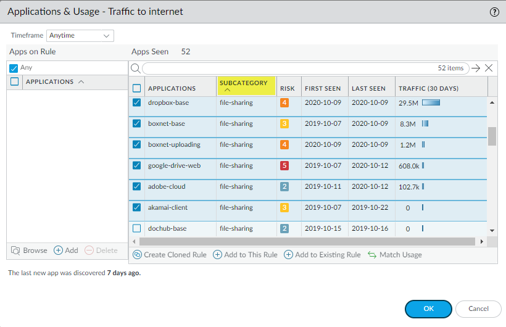Screen dimensions: 506x327
Task: Click the Cancel button
Action: click(478, 308)
